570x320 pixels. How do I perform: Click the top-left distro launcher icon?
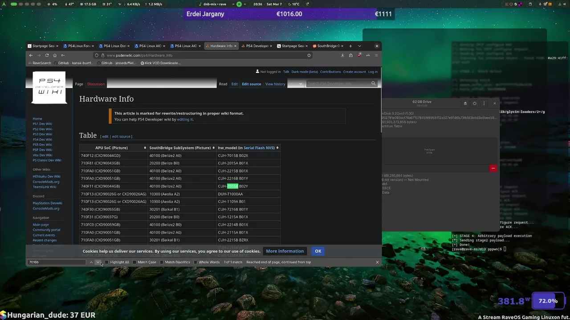point(4,4)
